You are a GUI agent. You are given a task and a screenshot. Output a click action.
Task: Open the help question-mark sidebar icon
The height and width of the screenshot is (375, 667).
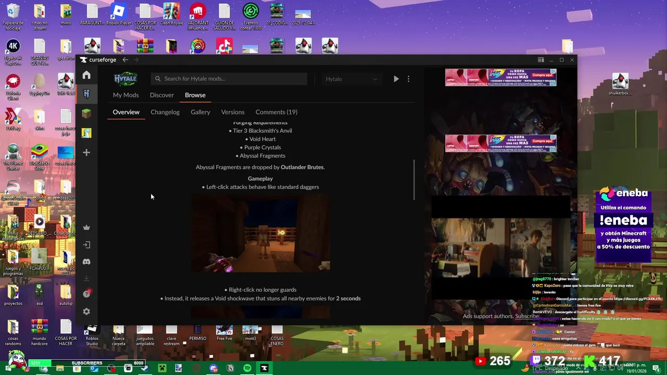[87, 294]
